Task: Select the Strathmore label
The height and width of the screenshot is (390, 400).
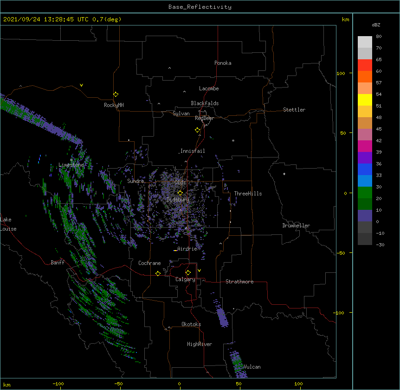Action: [x=239, y=282]
